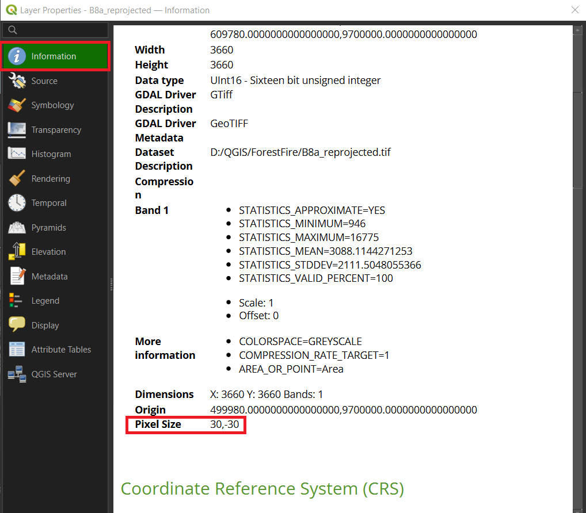
Task: Switch to the Display tab
Action: pos(45,326)
